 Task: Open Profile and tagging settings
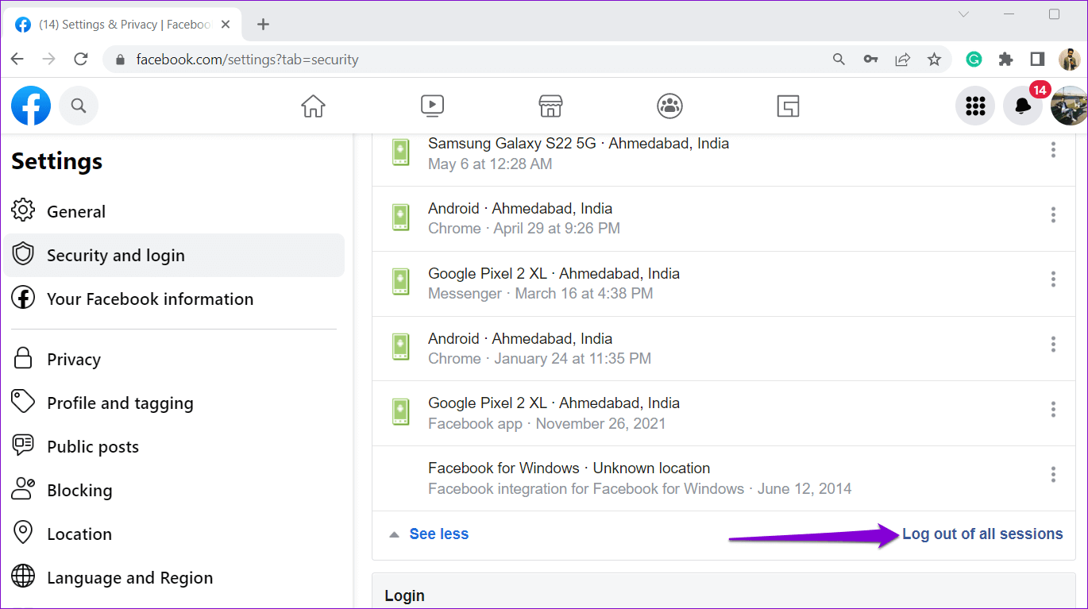pyautogui.click(x=174, y=403)
